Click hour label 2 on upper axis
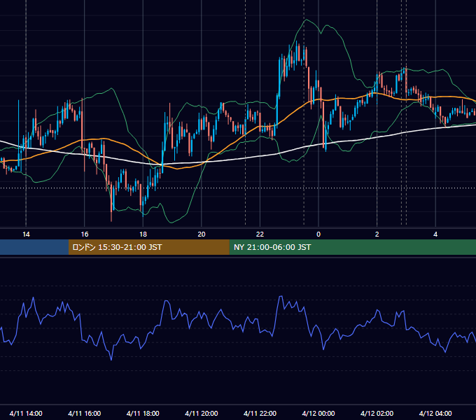The height and width of the screenshot is (420, 476). coord(377,234)
